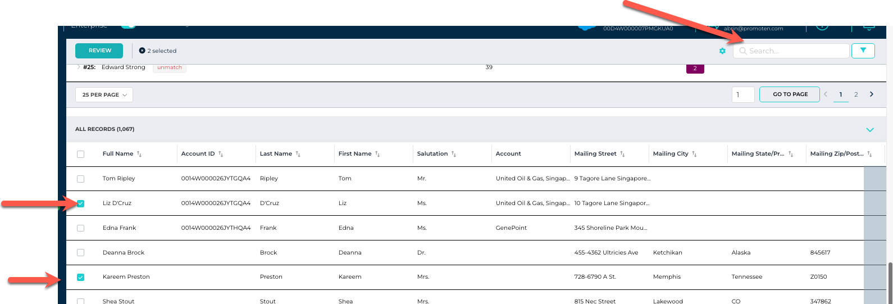This screenshot has height=304, width=893.
Task: Click the purple 2 badge in group #25
Action: tap(695, 69)
